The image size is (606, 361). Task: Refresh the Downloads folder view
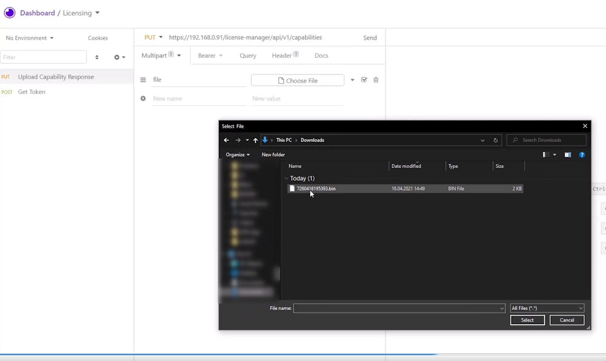[496, 140]
